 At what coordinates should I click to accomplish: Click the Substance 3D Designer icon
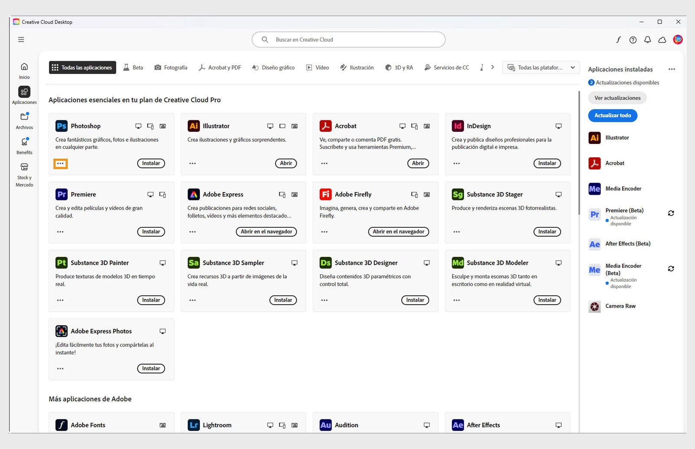tap(325, 263)
